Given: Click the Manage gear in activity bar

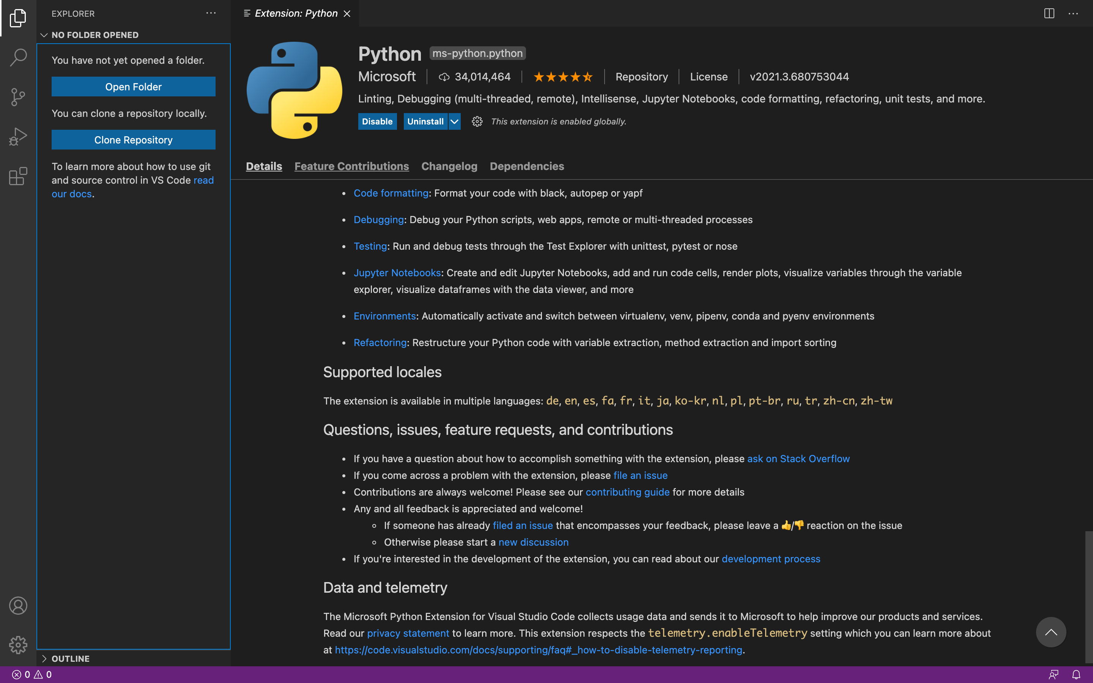Looking at the screenshot, I should pyautogui.click(x=18, y=645).
